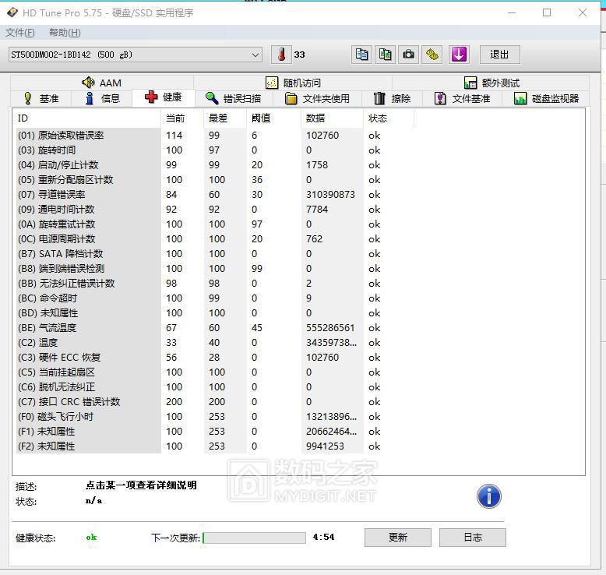Select row (C3) 硬件 ECC 恢复
606x575 pixels.
(x=213, y=358)
